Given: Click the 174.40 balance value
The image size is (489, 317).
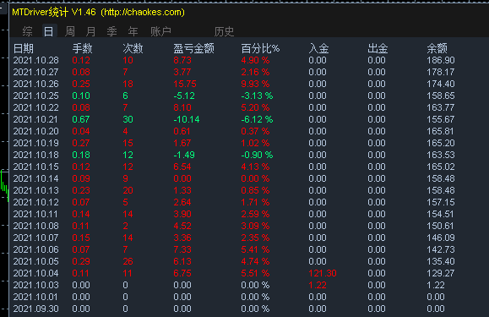Looking at the screenshot, I should click(x=441, y=84).
